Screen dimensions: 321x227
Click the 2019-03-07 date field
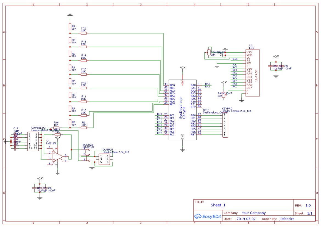tap(246, 219)
